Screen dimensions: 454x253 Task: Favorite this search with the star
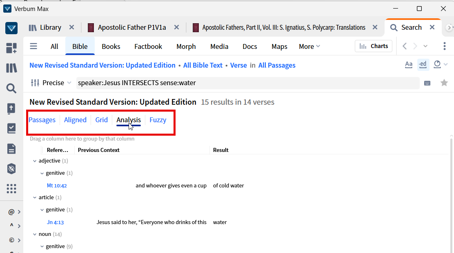444,83
